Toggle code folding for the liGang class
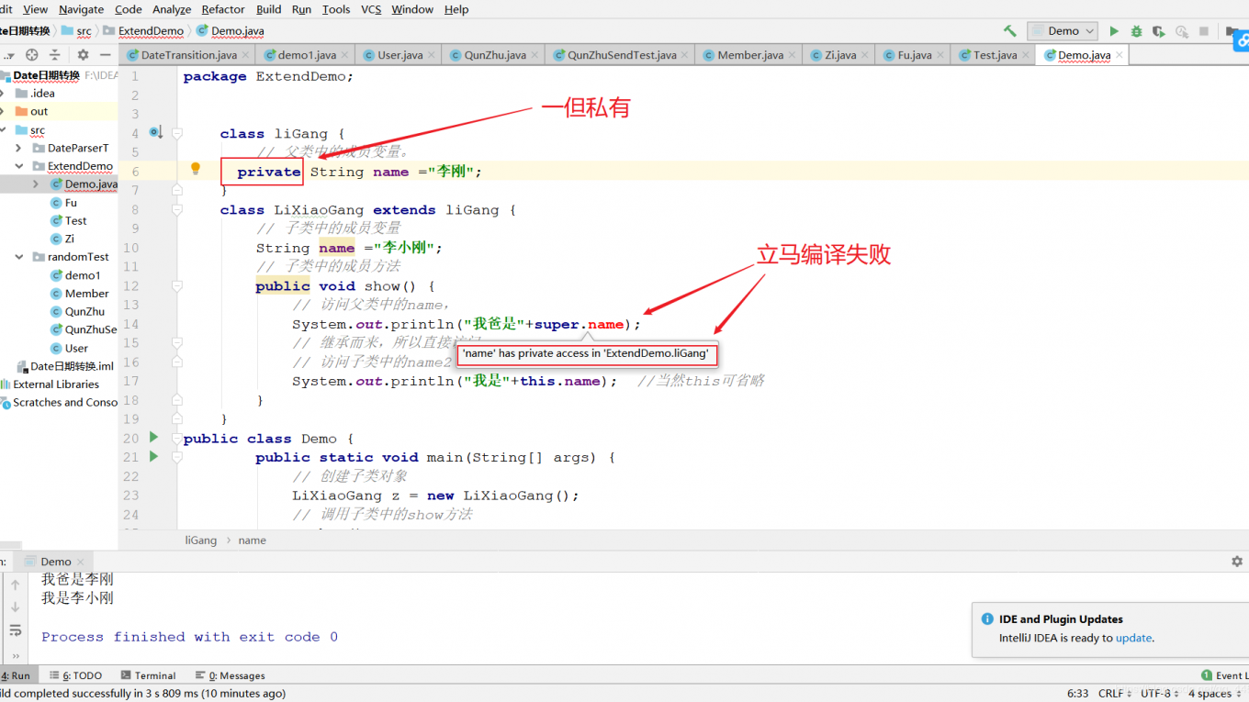The width and height of the screenshot is (1249, 702). tap(177, 134)
